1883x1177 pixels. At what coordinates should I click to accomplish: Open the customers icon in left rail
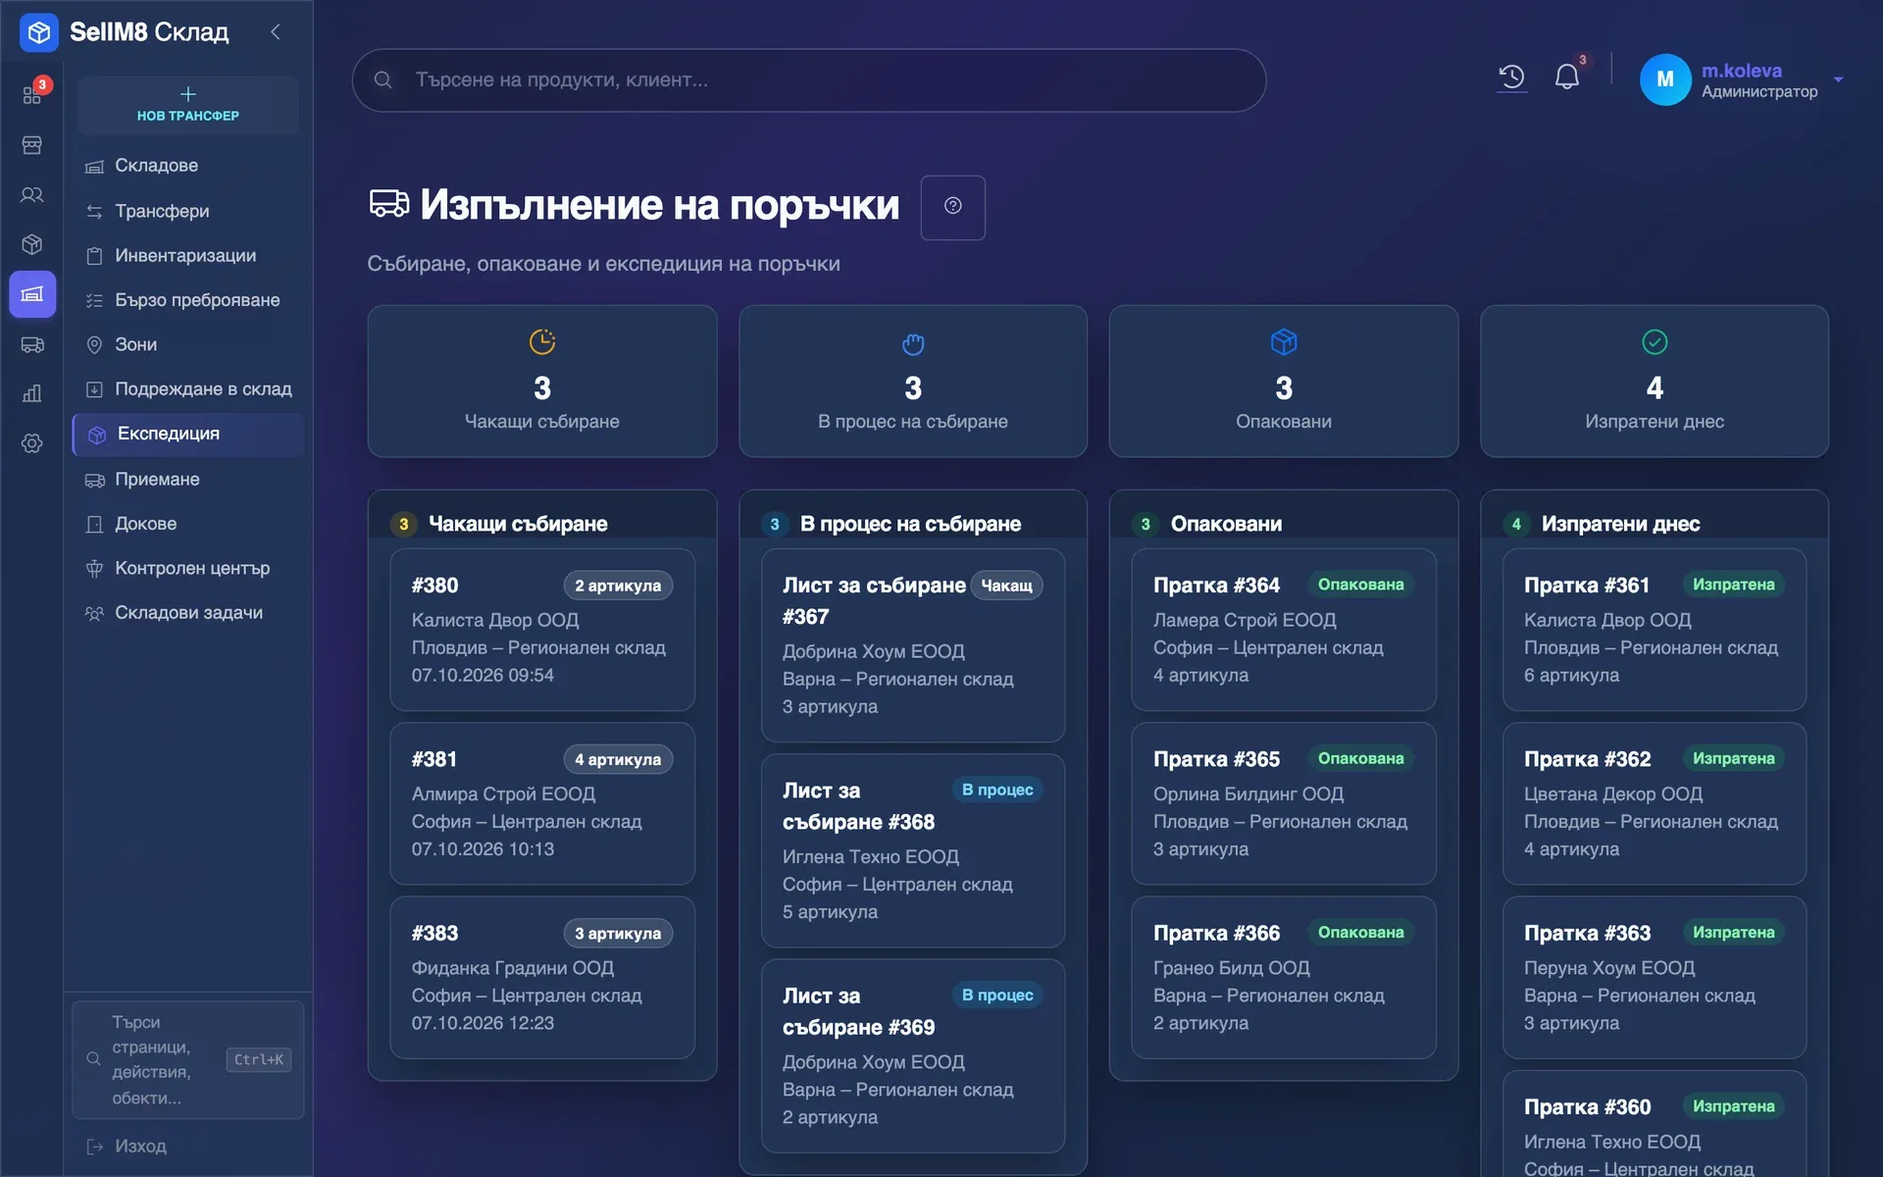[32, 195]
